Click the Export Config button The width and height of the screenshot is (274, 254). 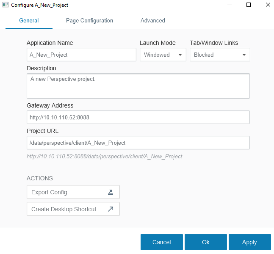pyautogui.click(x=73, y=192)
